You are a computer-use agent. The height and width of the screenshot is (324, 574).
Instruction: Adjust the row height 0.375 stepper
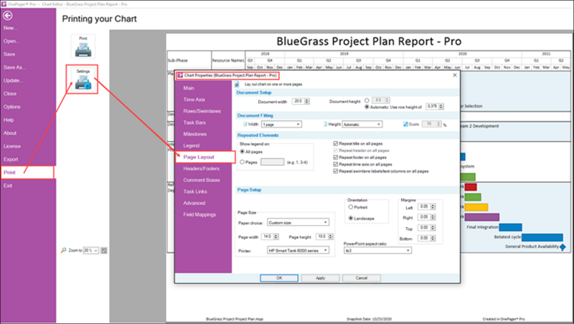[x=441, y=106]
